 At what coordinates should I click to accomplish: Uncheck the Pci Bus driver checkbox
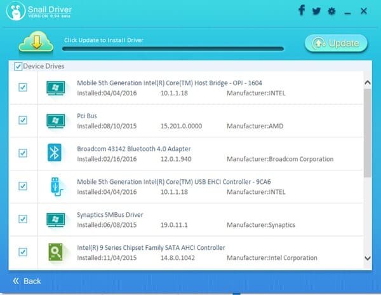pos(23,120)
